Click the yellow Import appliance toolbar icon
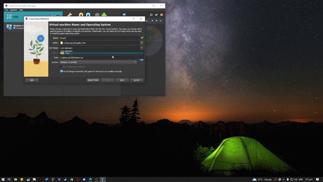The height and width of the screenshot is (182, 323). (81, 15)
